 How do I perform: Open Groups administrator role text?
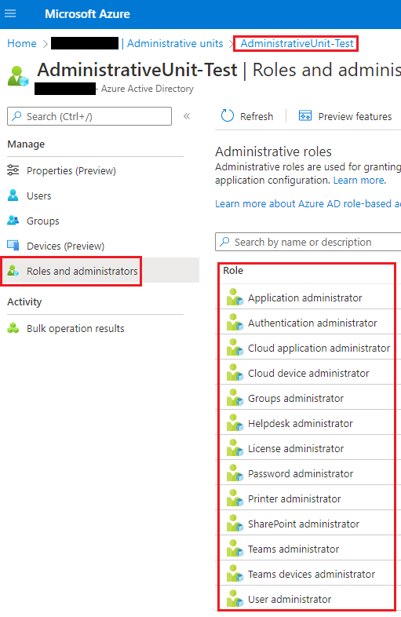pyautogui.click(x=296, y=399)
